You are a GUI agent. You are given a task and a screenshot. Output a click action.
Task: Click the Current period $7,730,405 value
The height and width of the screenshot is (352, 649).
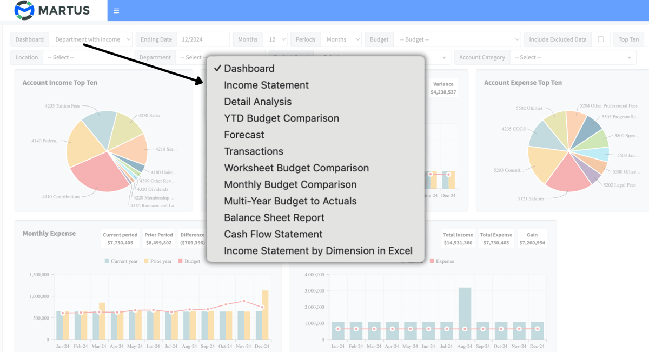click(120, 243)
